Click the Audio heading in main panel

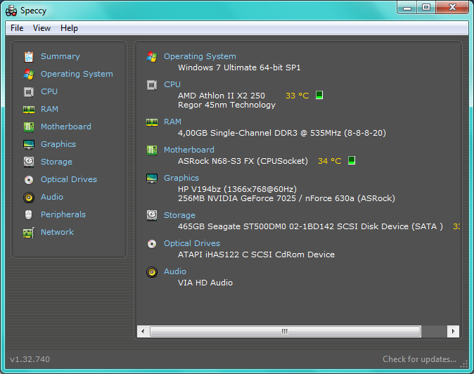(x=175, y=271)
